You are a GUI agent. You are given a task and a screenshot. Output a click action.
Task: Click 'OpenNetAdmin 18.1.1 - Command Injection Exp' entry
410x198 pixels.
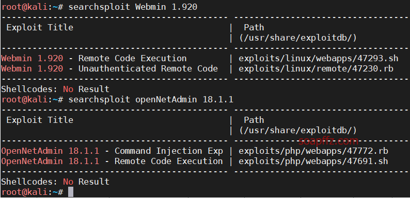[112, 151]
